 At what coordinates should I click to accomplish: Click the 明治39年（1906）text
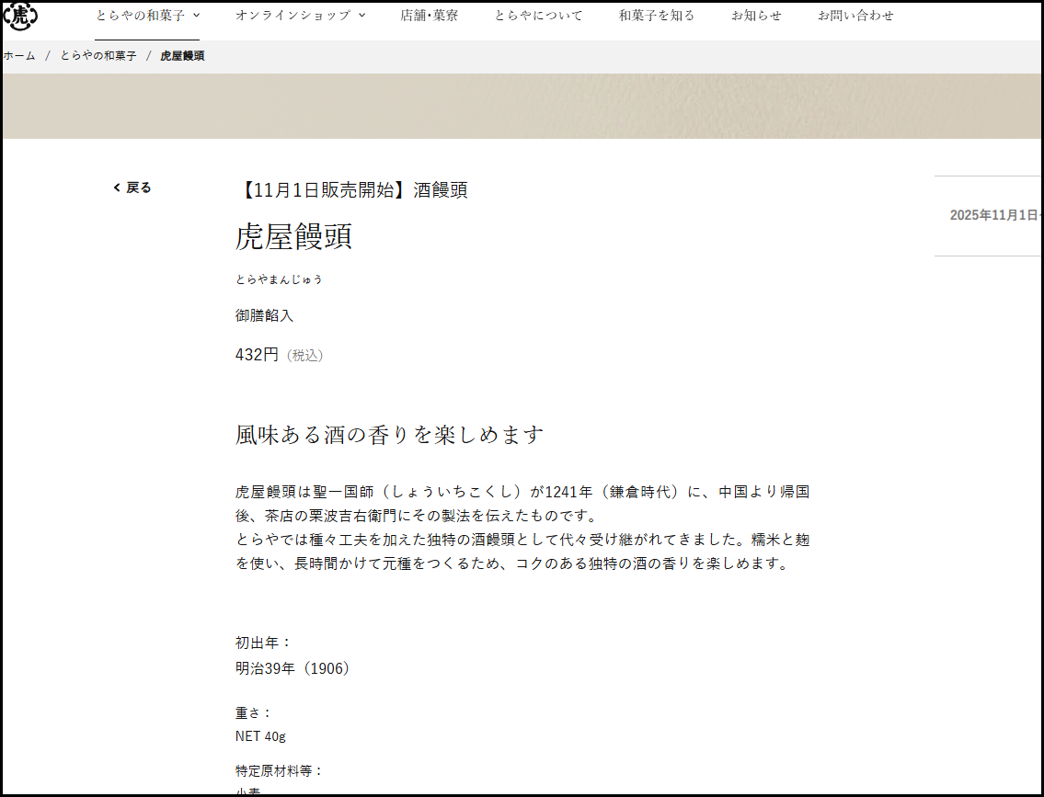[293, 668]
